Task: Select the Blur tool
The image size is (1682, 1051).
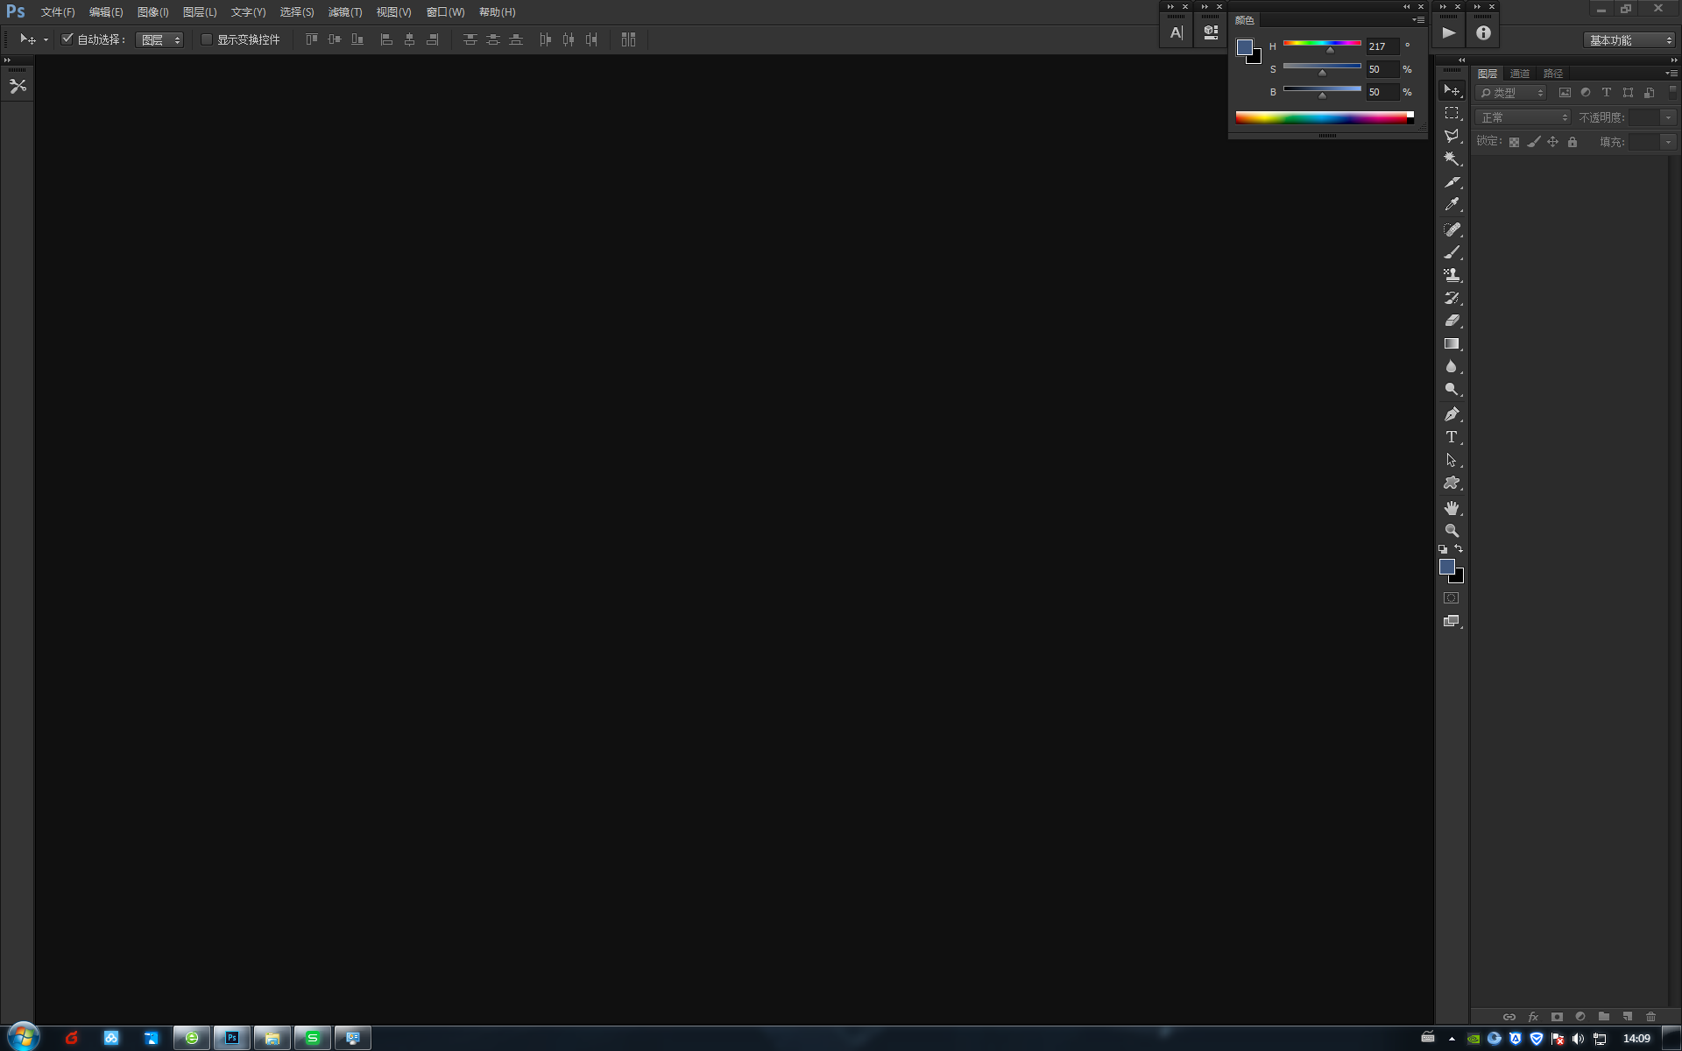Action: coord(1452,366)
